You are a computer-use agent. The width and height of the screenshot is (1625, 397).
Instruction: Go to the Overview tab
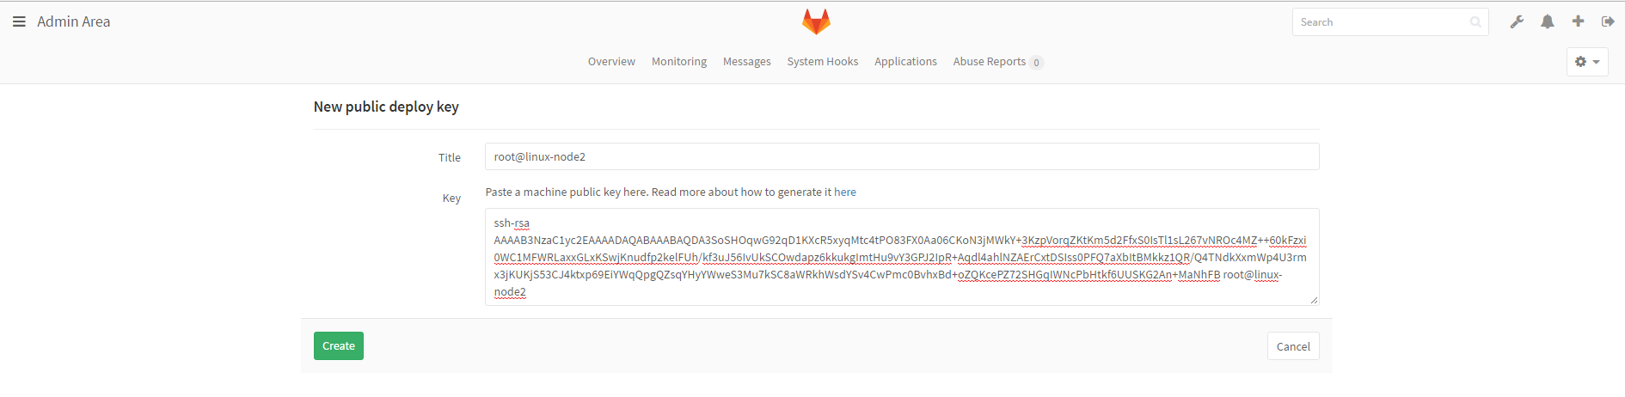(x=611, y=62)
